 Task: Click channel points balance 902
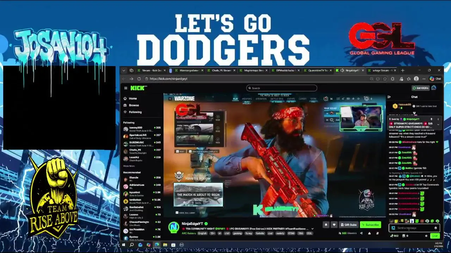click(395, 236)
